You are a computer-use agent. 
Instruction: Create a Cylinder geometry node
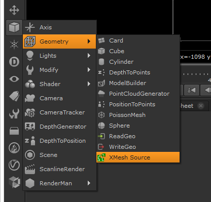click(x=138, y=62)
